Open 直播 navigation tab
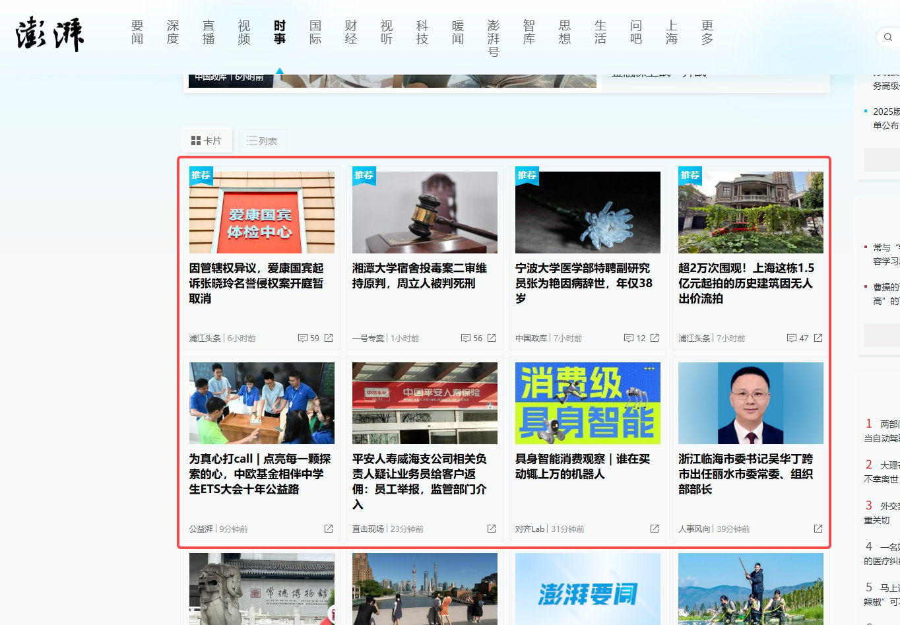This screenshot has width=900, height=625. [209, 32]
